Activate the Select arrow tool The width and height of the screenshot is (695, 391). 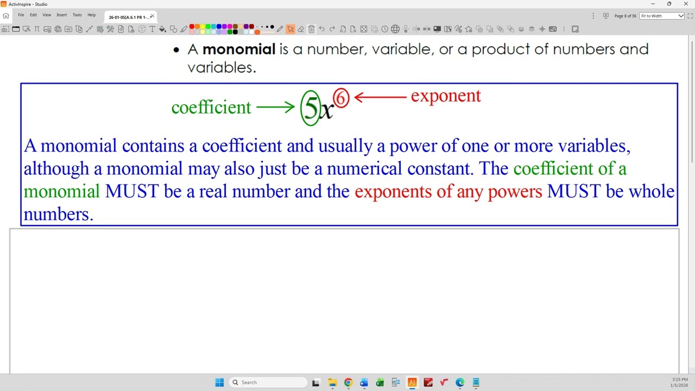point(290,29)
